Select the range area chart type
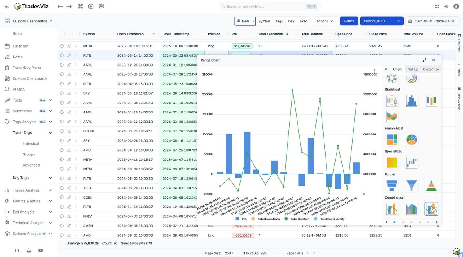 click(392, 117)
